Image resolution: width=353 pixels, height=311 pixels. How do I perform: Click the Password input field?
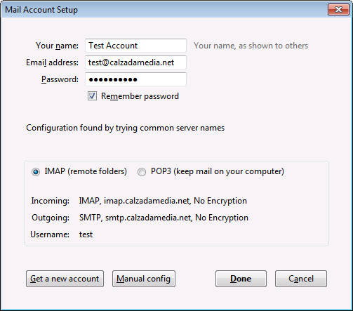tap(135, 79)
